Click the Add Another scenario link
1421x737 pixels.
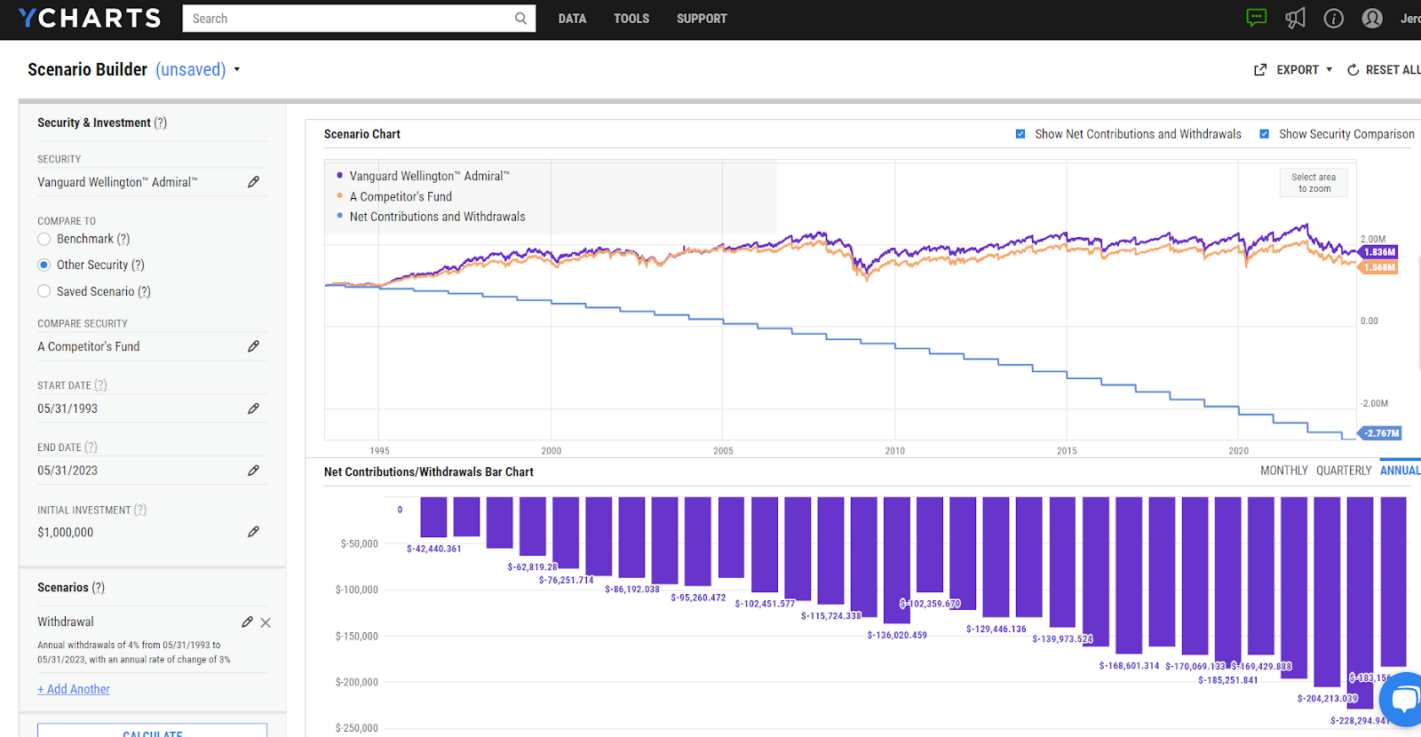click(74, 689)
